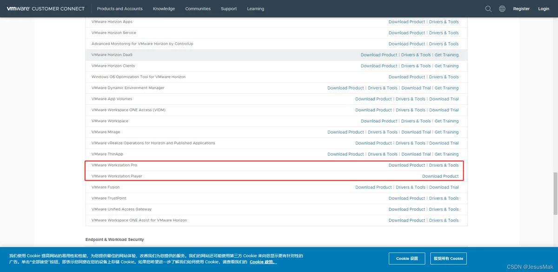Download Product for VMware Unified Access Gateway
Viewport: 558px width, 272px height.
(407, 209)
